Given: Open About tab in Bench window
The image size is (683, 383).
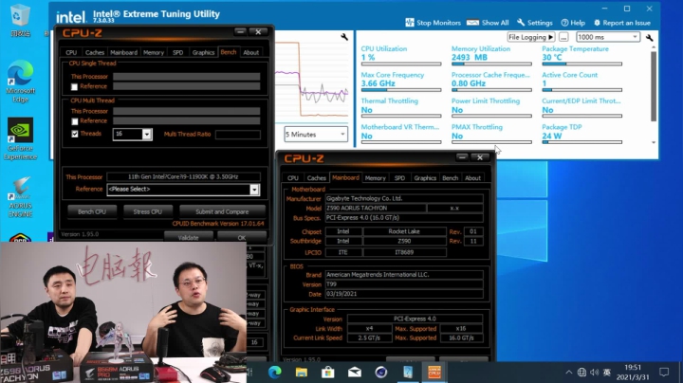Looking at the screenshot, I should click(x=250, y=52).
